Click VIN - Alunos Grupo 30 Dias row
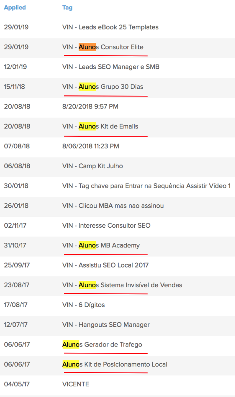This screenshot has height=397, width=235. [103, 87]
